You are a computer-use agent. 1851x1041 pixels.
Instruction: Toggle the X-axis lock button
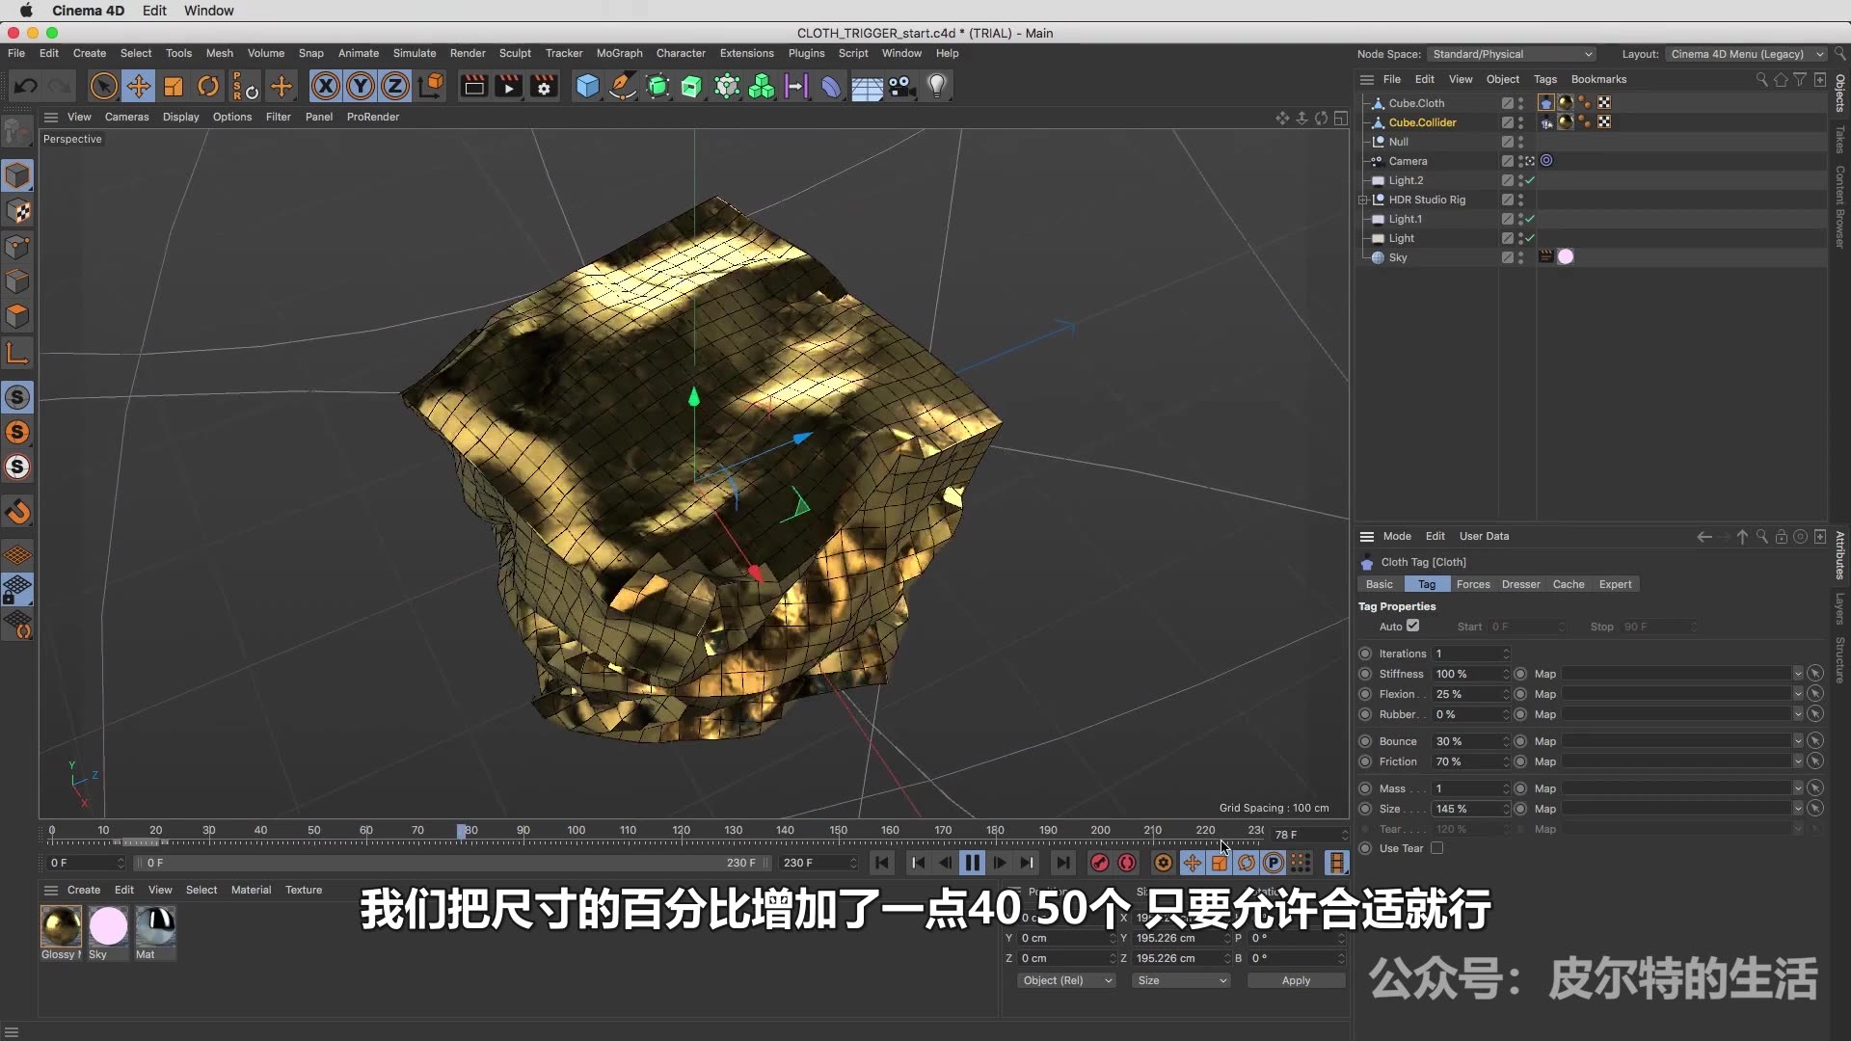click(326, 87)
